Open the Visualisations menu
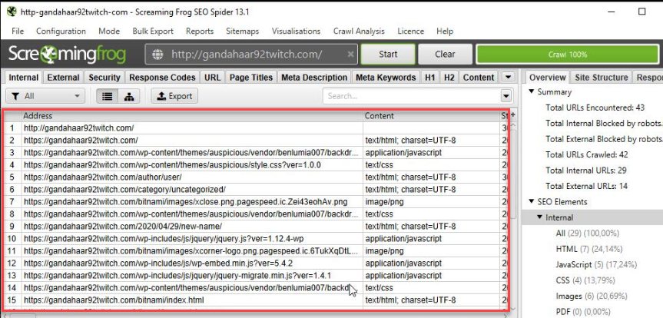 [x=296, y=31]
